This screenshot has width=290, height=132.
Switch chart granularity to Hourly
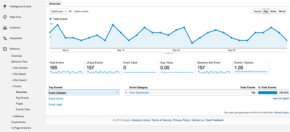(x=257, y=12)
